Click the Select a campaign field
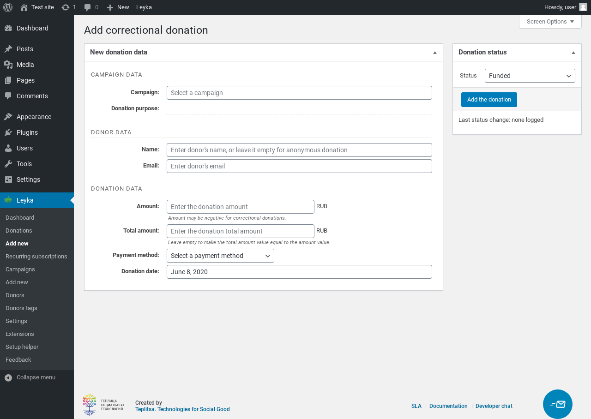591x419 pixels. (299, 93)
